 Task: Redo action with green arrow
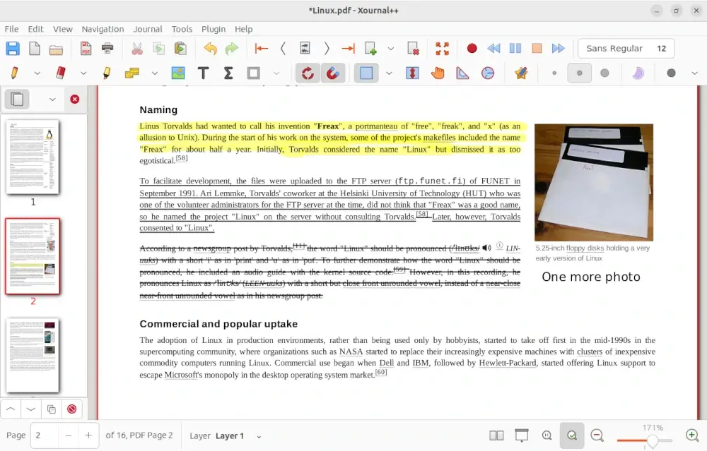232,48
